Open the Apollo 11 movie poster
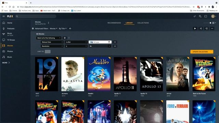Image resolution: width=219 pixels, height=123 pixels. pos(125,74)
